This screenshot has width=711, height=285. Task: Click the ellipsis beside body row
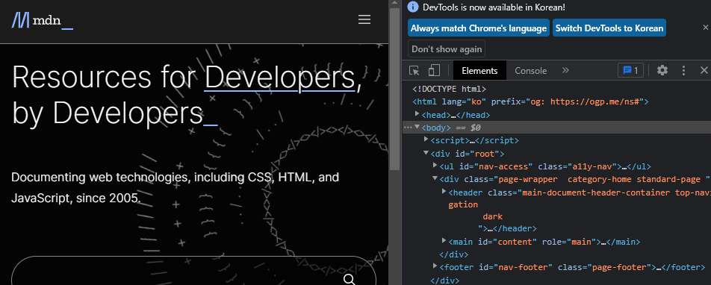click(x=408, y=128)
